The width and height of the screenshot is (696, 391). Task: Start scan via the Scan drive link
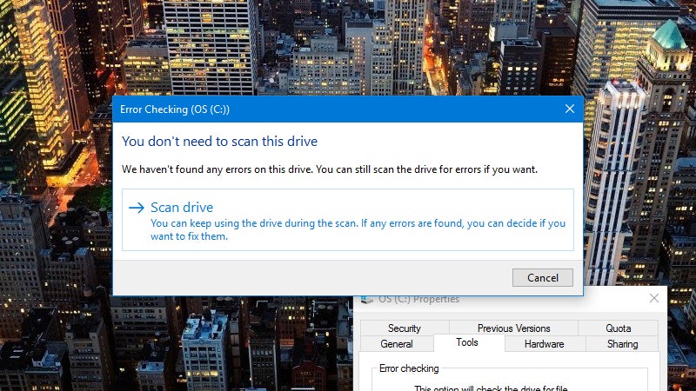click(x=182, y=208)
